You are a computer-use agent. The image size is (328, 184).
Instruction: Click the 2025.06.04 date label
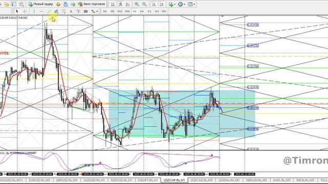pos(143,174)
